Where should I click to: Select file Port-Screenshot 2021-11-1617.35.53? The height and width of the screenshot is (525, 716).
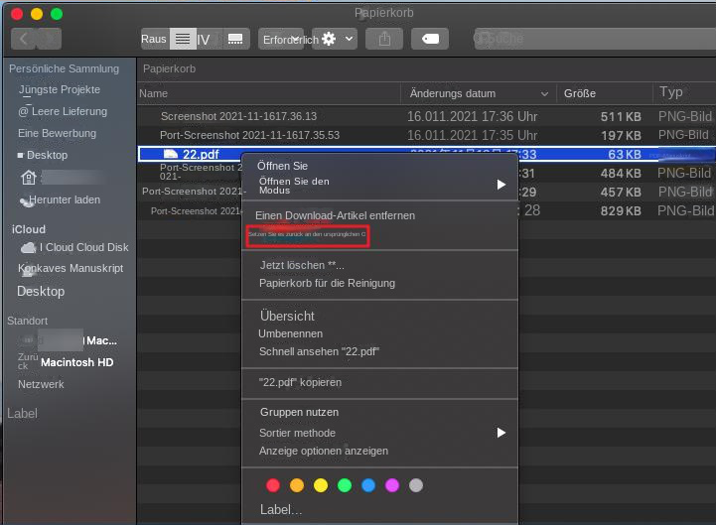pyautogui.click(x=250, y=135)
